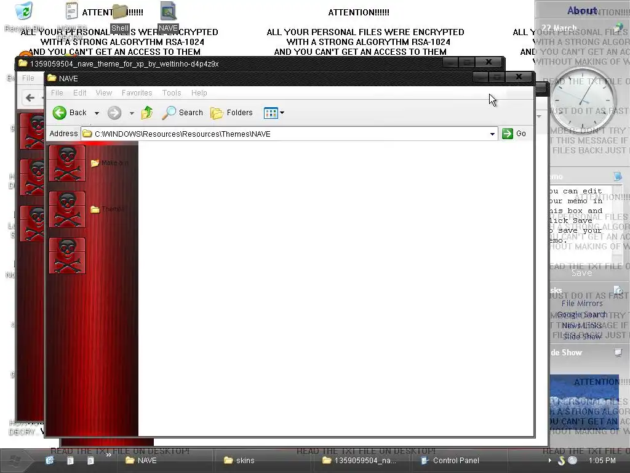
Task: Select the NAVE shortcut icon on desktop
Action: [x=168, y=17]
